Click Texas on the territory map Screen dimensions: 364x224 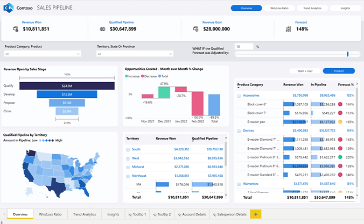(x=57, y=186)
